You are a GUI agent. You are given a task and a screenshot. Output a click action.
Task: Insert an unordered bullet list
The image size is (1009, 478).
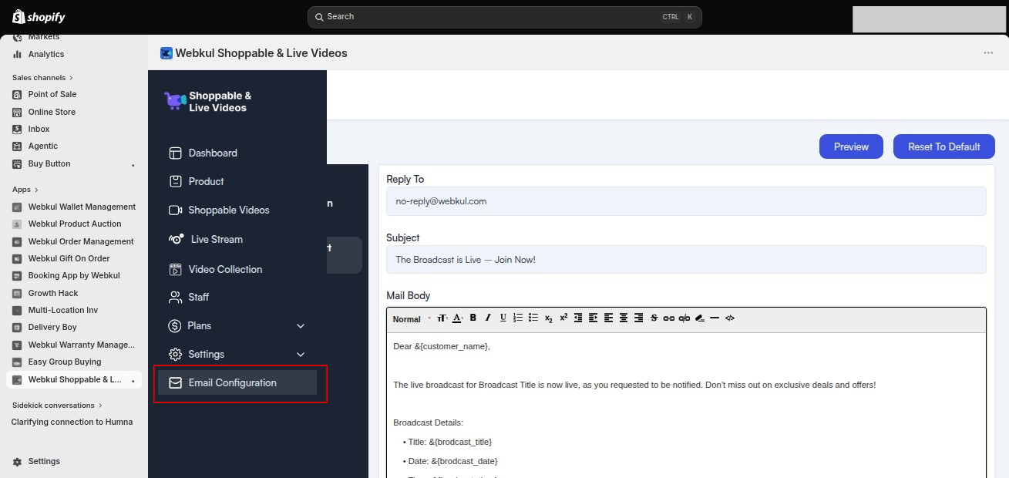pos(533,318)
